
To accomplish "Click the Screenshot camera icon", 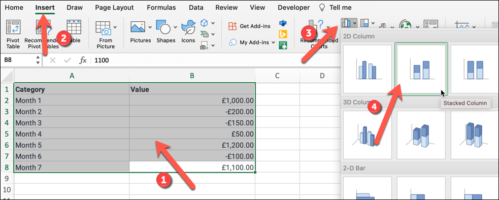I will (204, 46).
